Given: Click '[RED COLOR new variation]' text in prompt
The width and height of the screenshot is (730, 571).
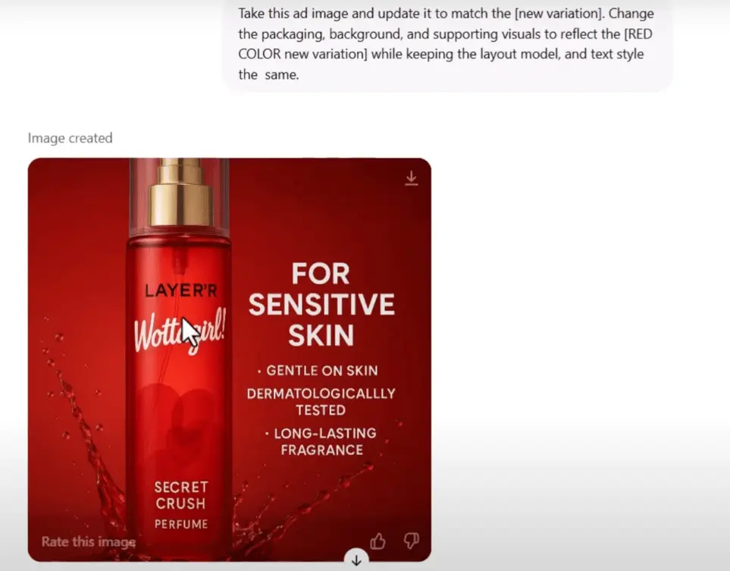Looking at the screenshot, I should point(445,44).
